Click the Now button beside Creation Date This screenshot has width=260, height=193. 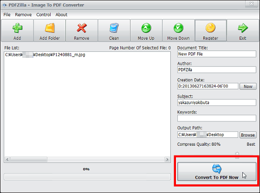point(248,87)
